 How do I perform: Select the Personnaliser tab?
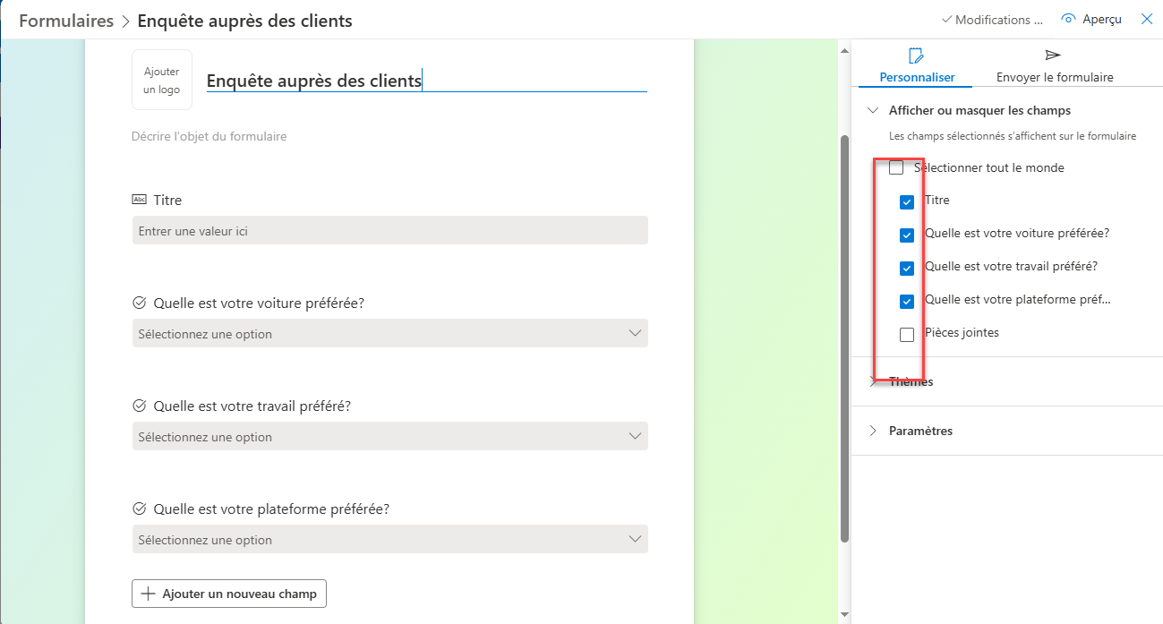916,66
